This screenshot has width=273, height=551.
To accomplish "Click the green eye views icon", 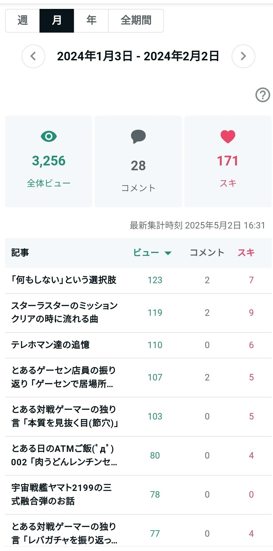I will 49,136.
